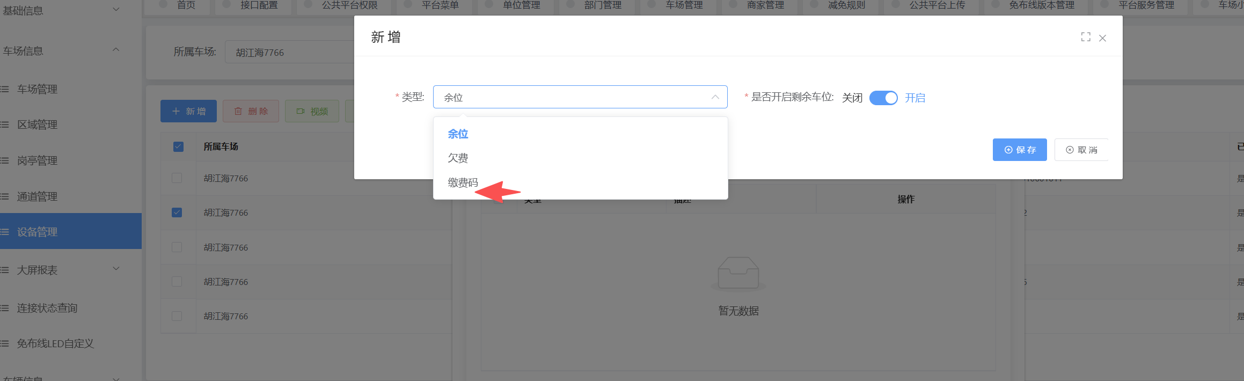
Task: Select 余位 option in dropdown list
Action: coord(580,134)
